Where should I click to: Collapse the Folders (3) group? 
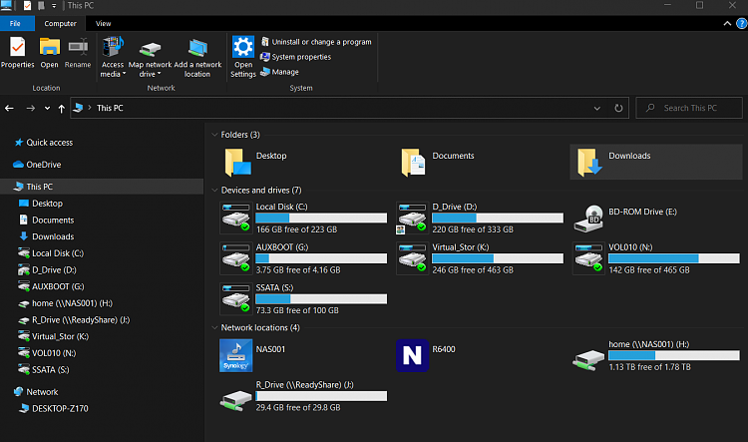click(213, 135)
